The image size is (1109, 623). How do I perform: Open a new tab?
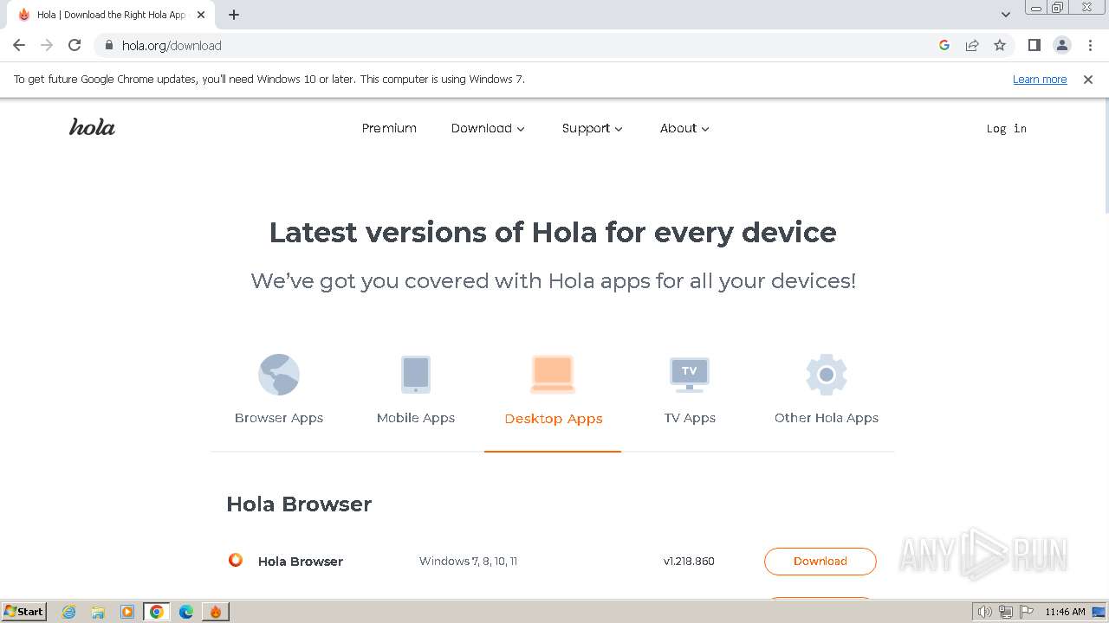pyautogui.click(x=234, y=15)
